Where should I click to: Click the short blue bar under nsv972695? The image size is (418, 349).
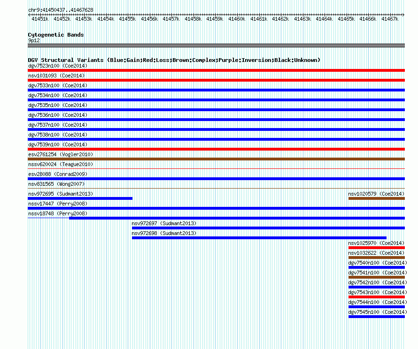[x=80, y=198]
